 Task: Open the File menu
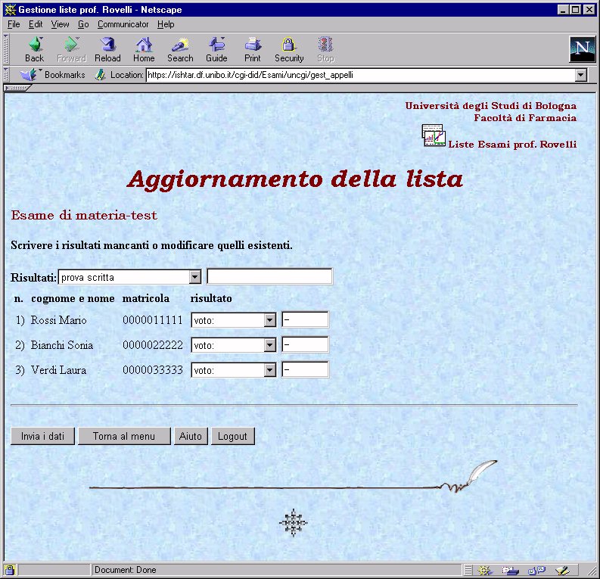pyautogui.click(x=14, y=24)
